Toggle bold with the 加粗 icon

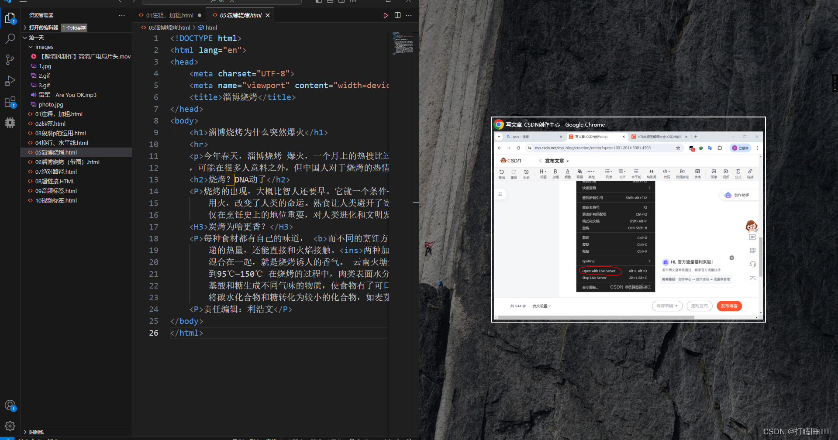pyautogui.click(x=555, y=173)
